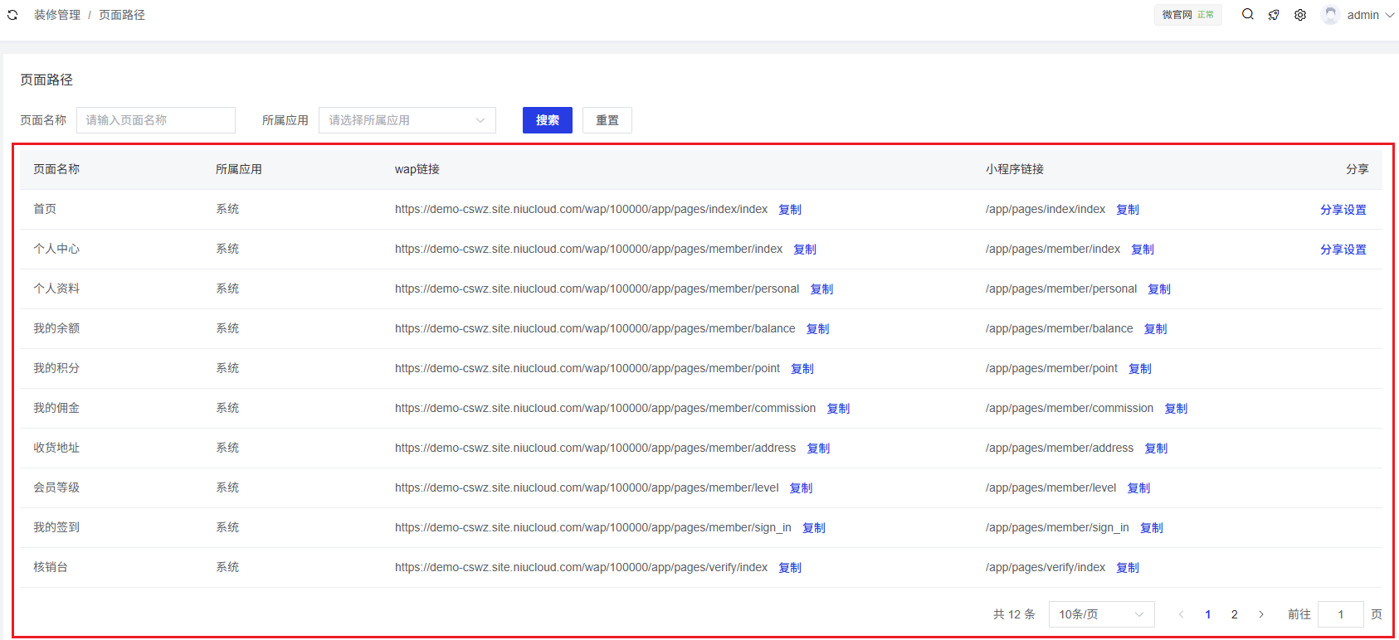
Task: Click the 前往 page number input box
Action: (x=1340, y=614)
